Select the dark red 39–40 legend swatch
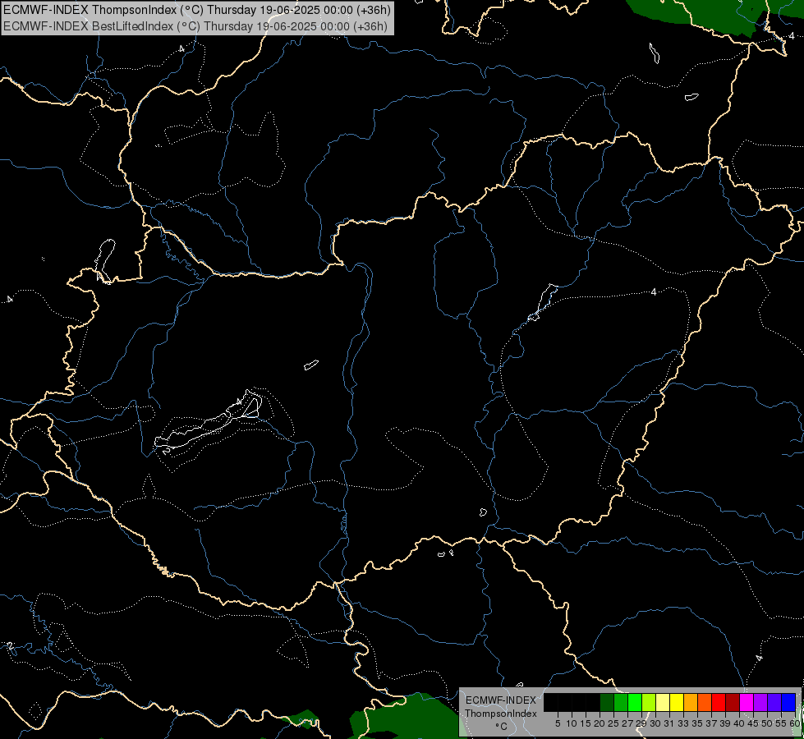The height and width of the screenshot is (739, 804). 733,702
